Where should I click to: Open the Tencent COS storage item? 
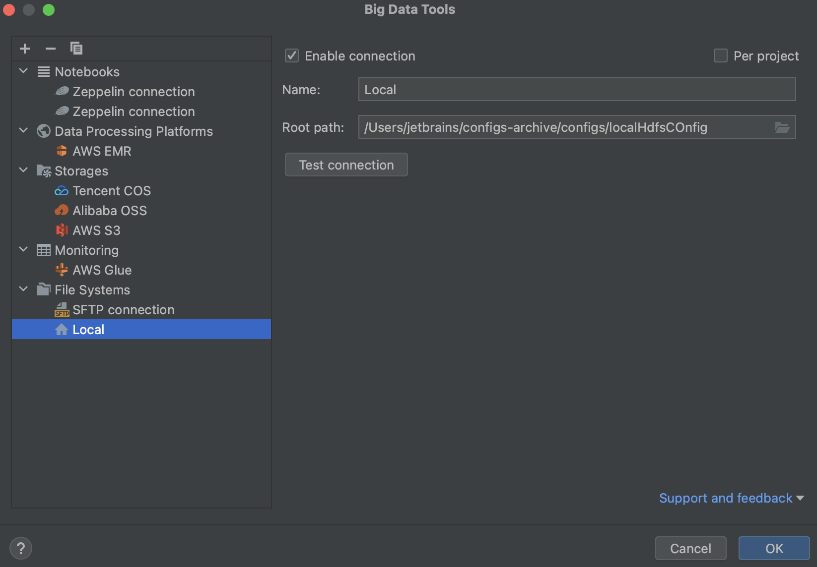pyautogui.click(x=111, y=190)
